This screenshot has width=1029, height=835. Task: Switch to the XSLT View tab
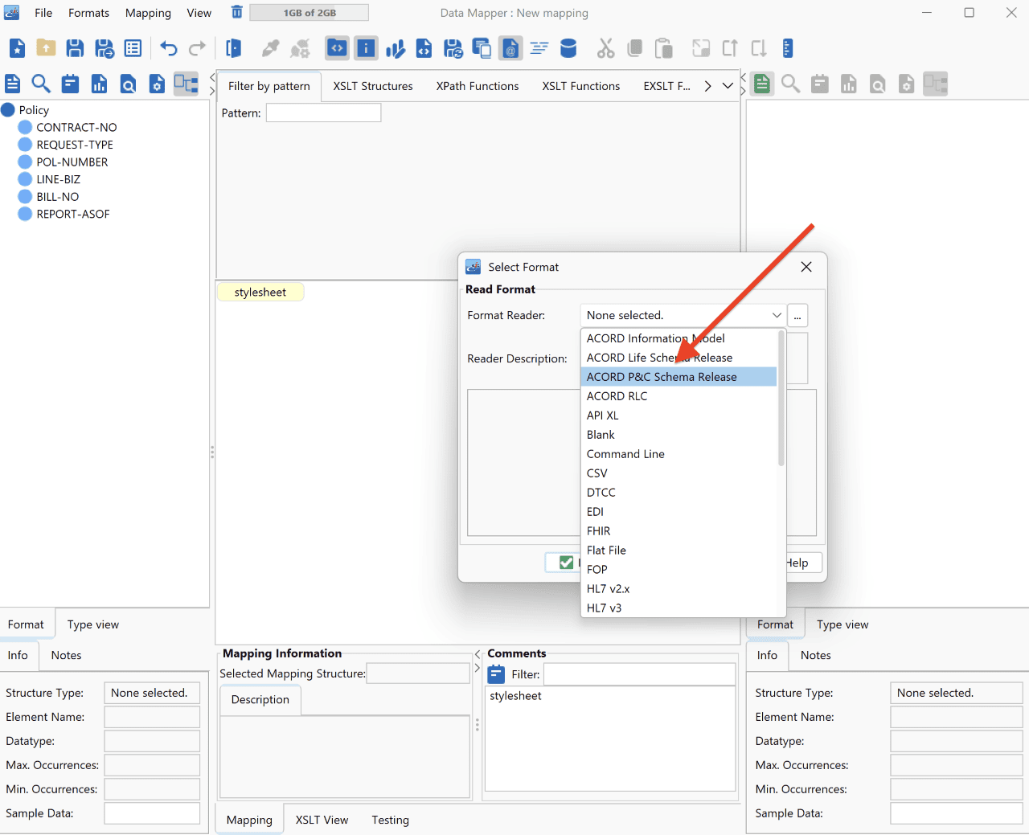(322, 820)
